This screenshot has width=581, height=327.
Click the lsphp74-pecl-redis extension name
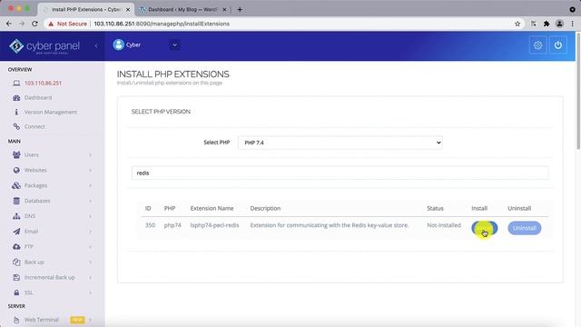(x=214, y=225)
